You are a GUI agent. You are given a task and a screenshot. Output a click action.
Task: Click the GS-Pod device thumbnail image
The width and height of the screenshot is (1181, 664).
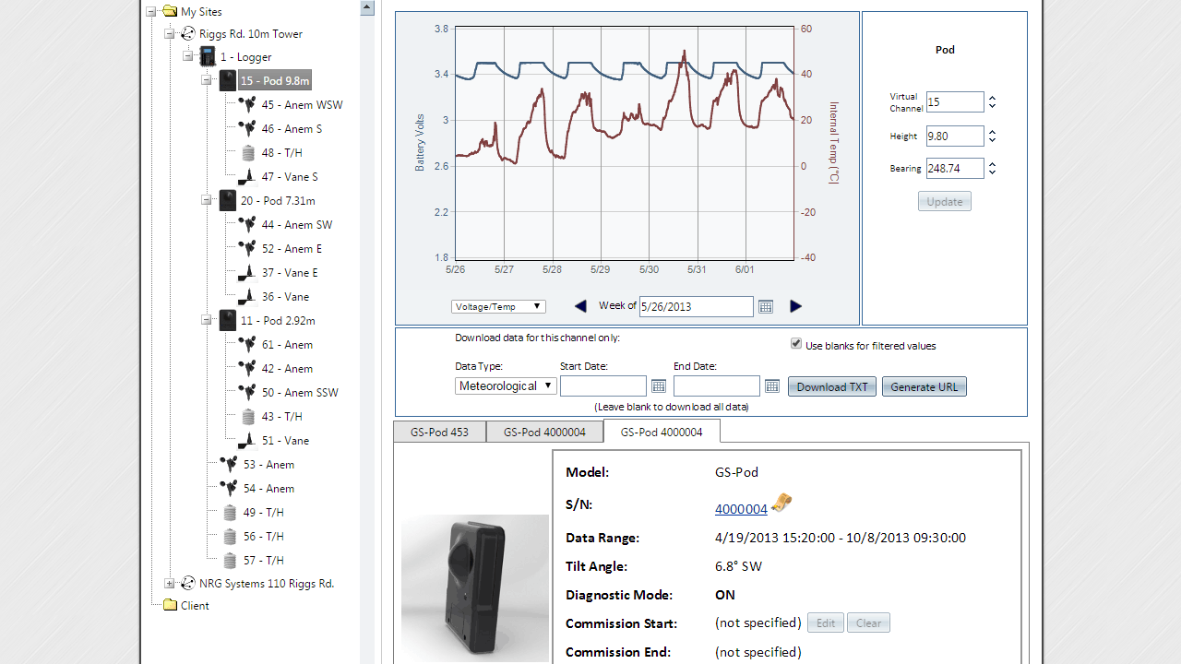point(475,587)
